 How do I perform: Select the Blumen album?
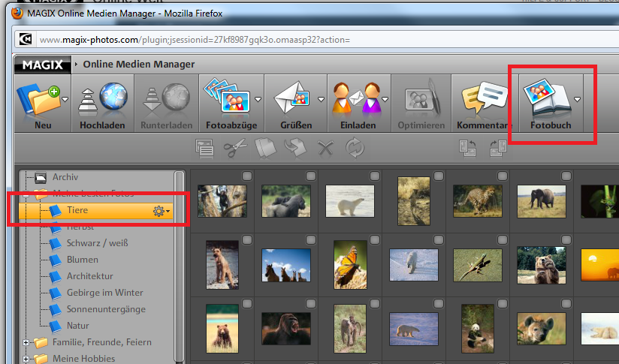tap(82, 260)
